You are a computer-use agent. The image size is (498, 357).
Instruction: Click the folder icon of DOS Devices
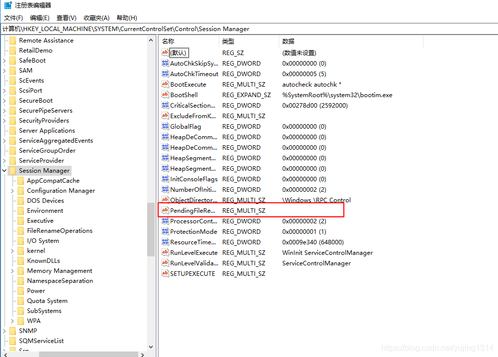(x=22, y=200)
